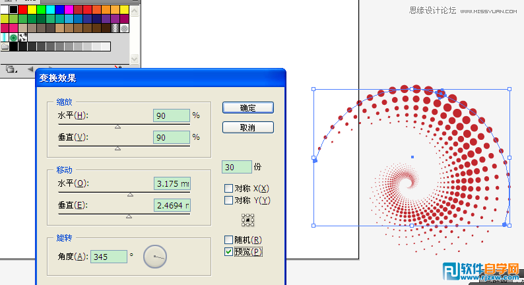The width and height of the screenshot is (524, 285).
Task: Click the previous swatch library arrow
Action: click(x=30, y=69)
